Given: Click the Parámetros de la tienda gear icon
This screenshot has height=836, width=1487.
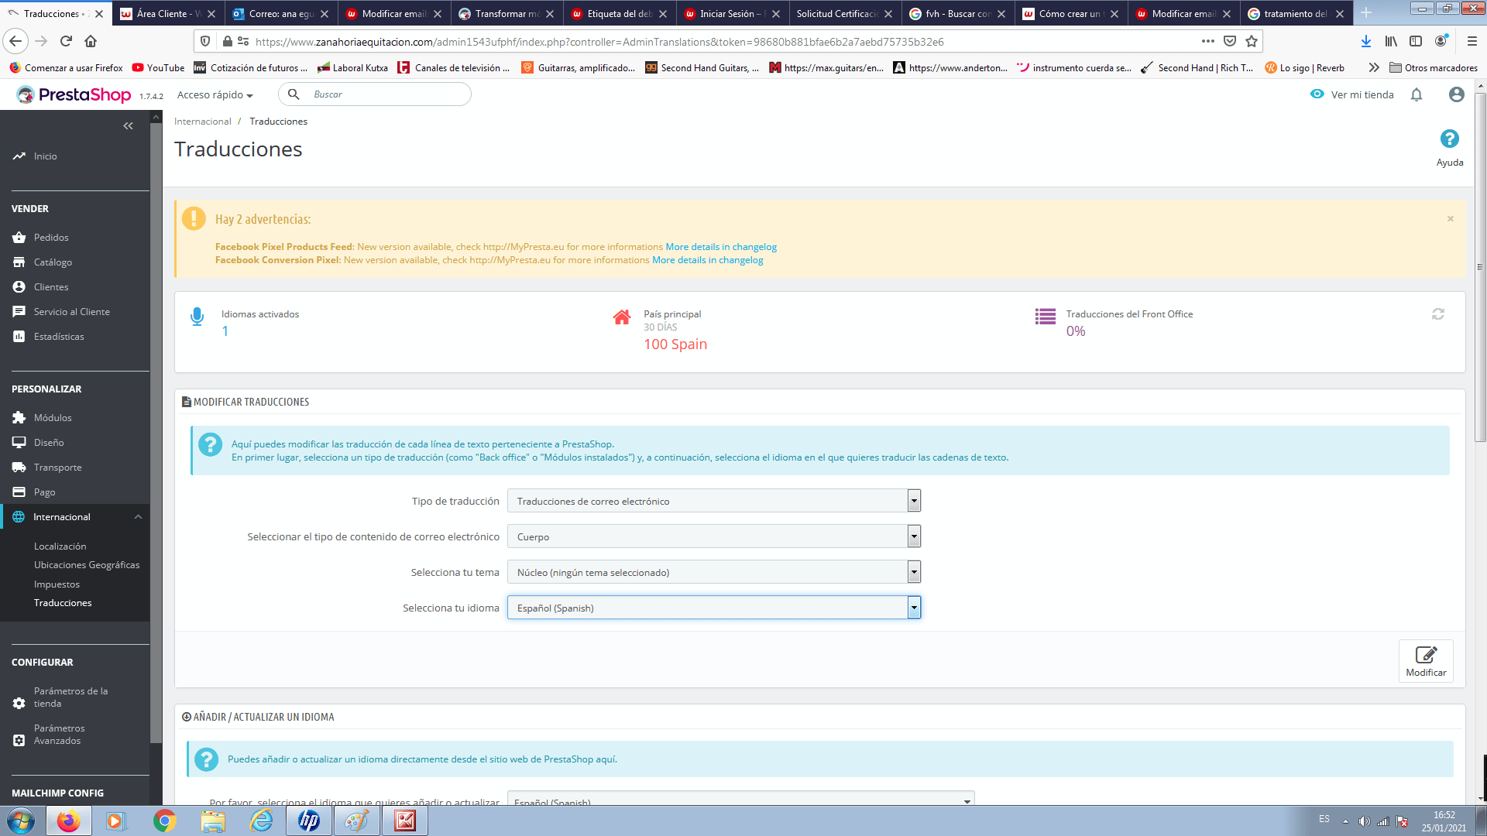Looking at the screenshot, I should tap(19, 703).
